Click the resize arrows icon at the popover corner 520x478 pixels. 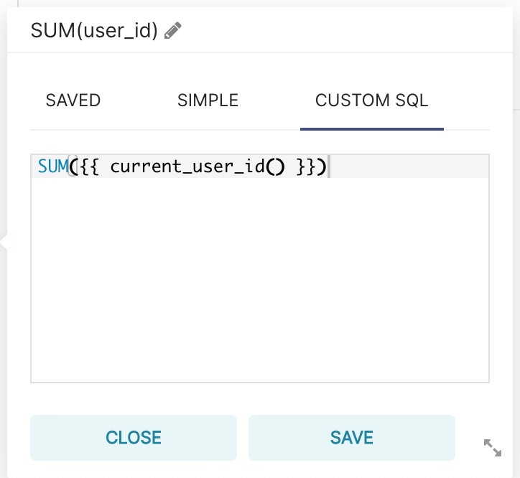tap(493, 448)
